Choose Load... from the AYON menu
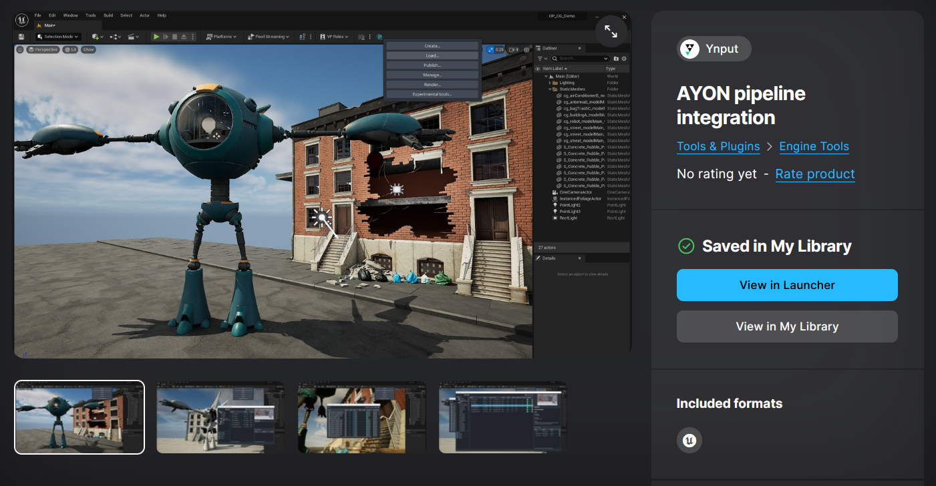The width and height of the screenshot is (936, 486). [432, 55]
